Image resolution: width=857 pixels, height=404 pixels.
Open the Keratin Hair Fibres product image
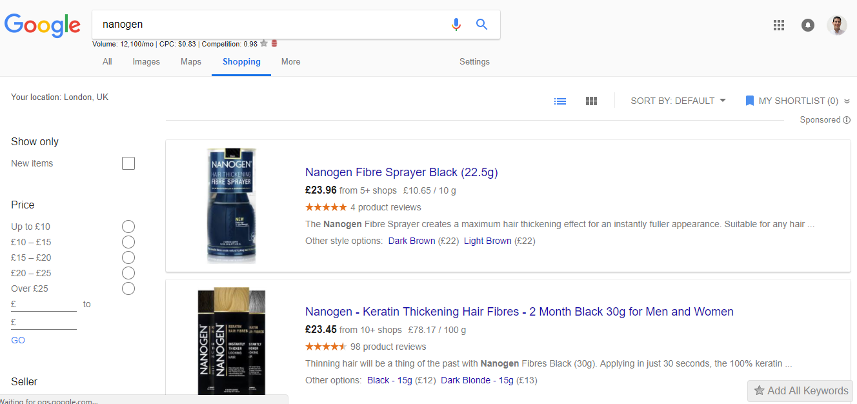(x=232, y=342)
